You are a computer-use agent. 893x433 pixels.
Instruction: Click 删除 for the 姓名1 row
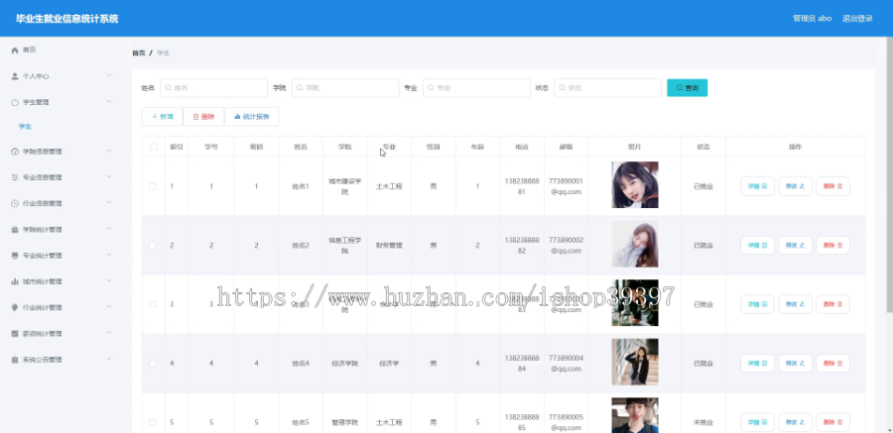[x=833, y=186]
